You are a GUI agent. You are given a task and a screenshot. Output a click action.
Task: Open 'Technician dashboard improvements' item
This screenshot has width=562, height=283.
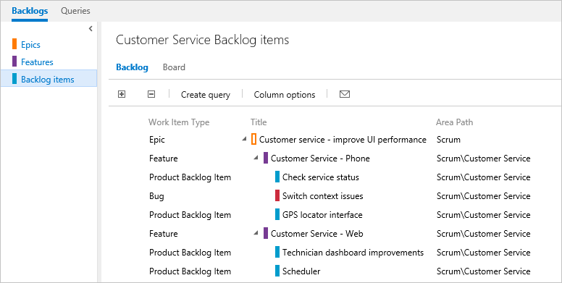click(353, 252)
